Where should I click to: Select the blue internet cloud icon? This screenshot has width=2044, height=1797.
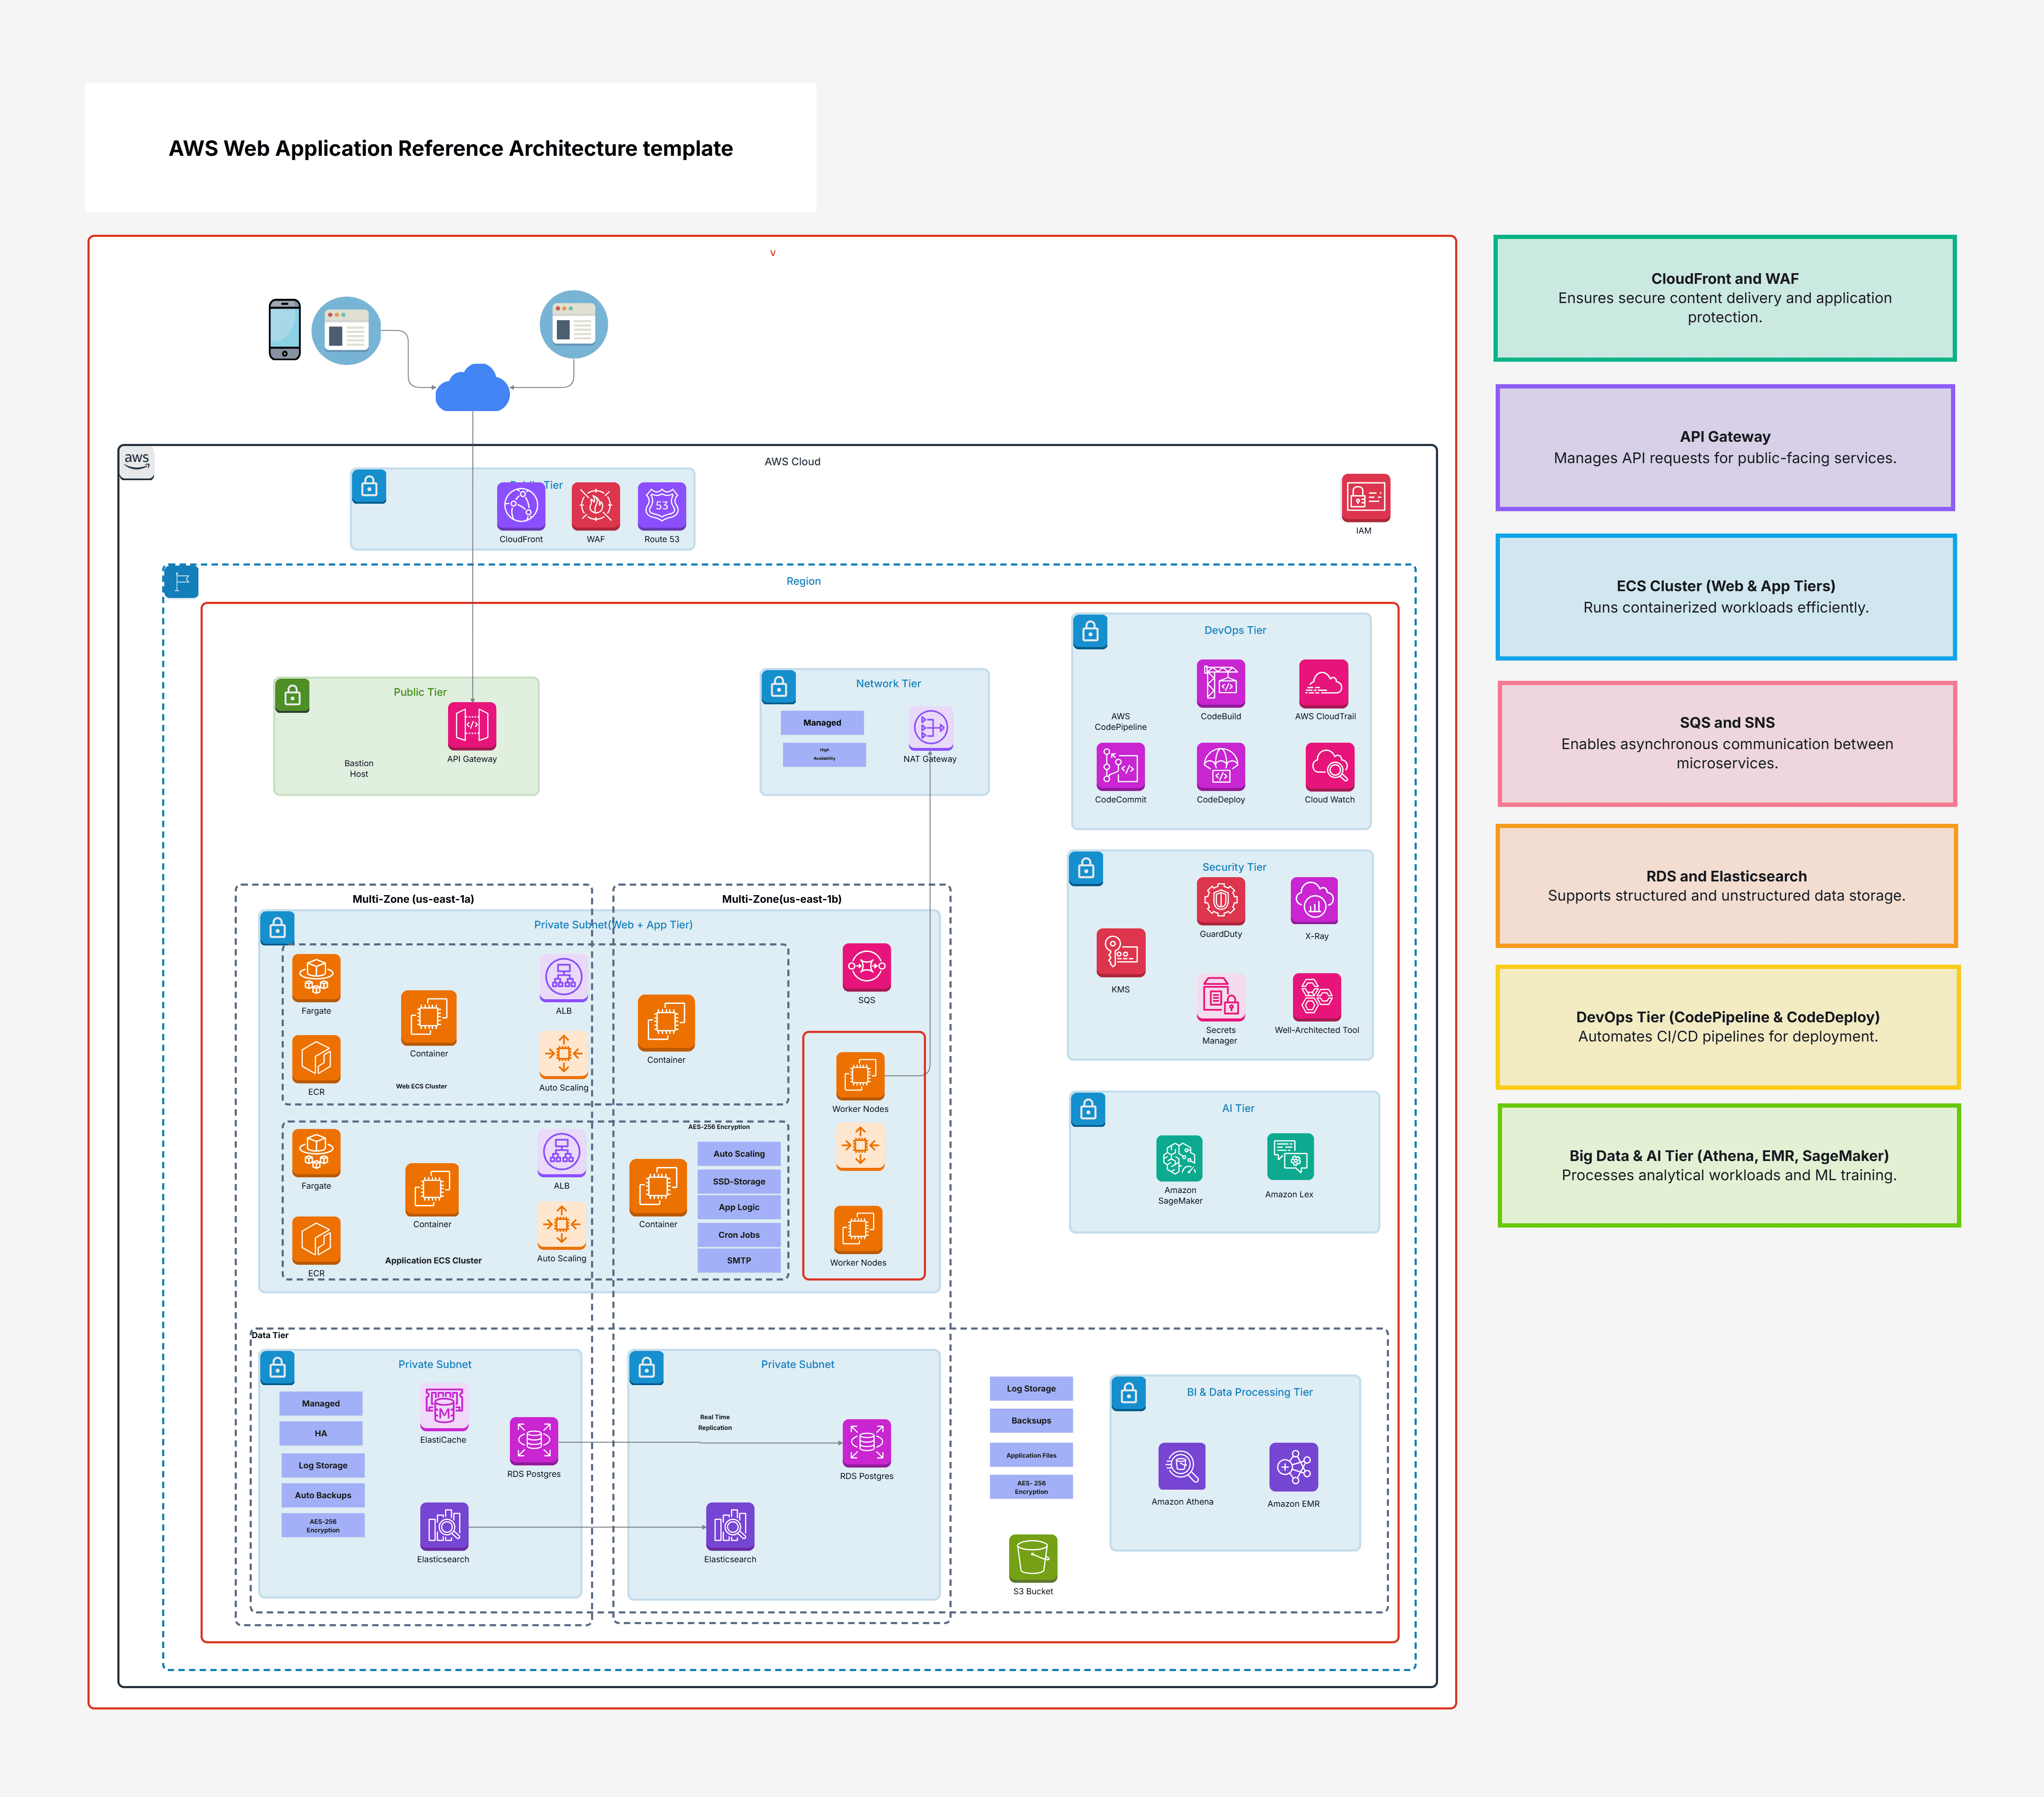pyautogui.click(x=473, y=387)
